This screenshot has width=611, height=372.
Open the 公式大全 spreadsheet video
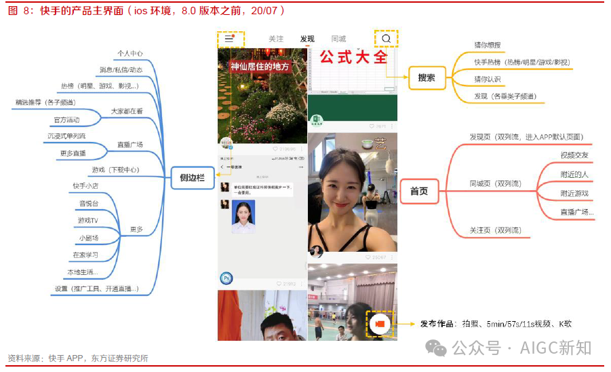pos(353,84)
